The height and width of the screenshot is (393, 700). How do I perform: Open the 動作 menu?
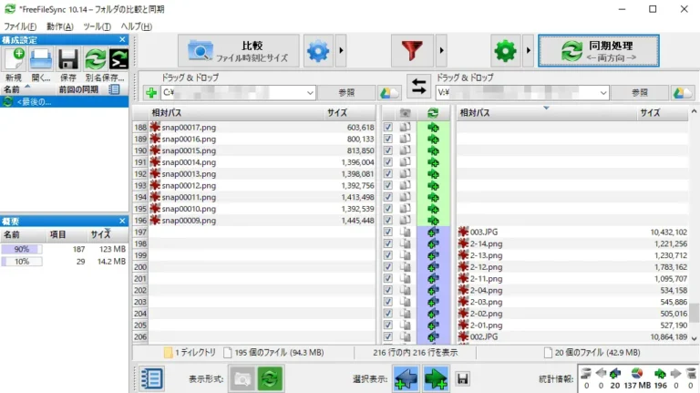coord(60,26)
